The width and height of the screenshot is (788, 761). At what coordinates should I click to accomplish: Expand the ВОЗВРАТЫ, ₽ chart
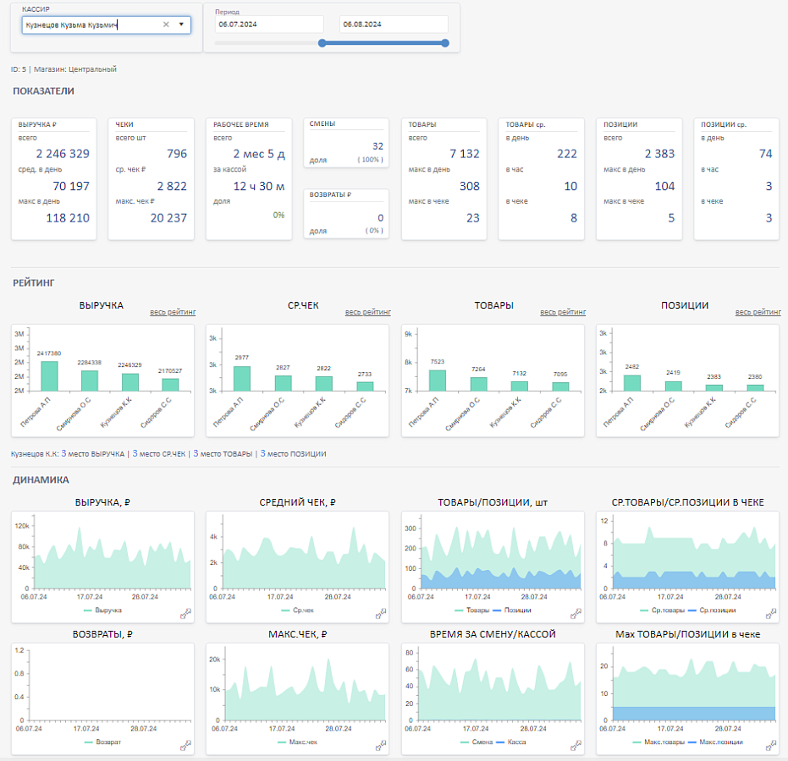click(x=185, y=746)
